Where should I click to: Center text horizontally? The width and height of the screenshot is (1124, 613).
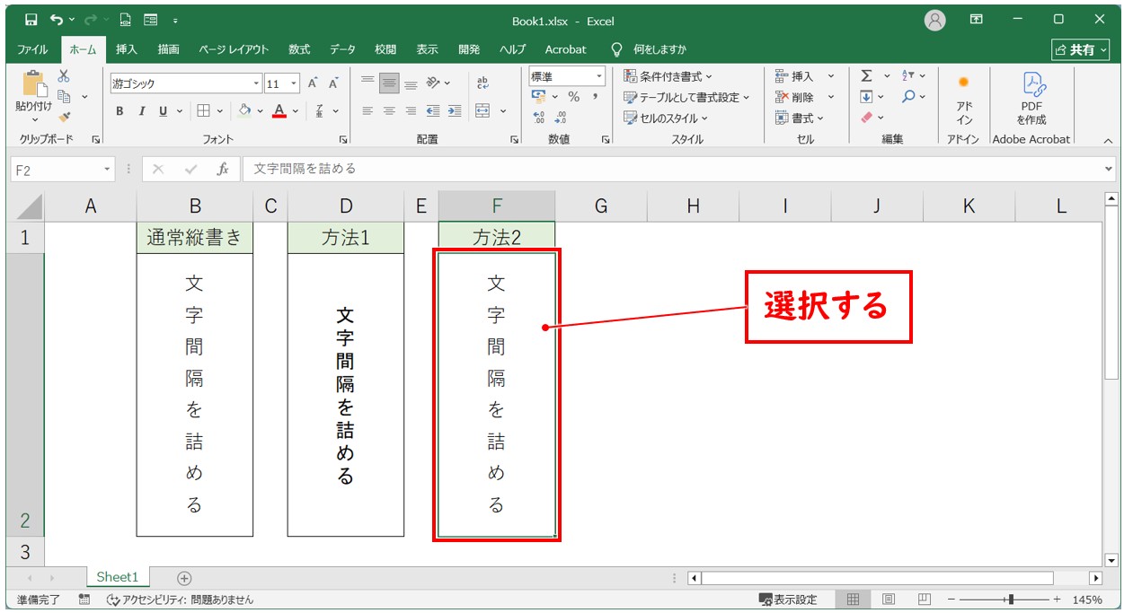pyautogui.click(x=389, y=111)
